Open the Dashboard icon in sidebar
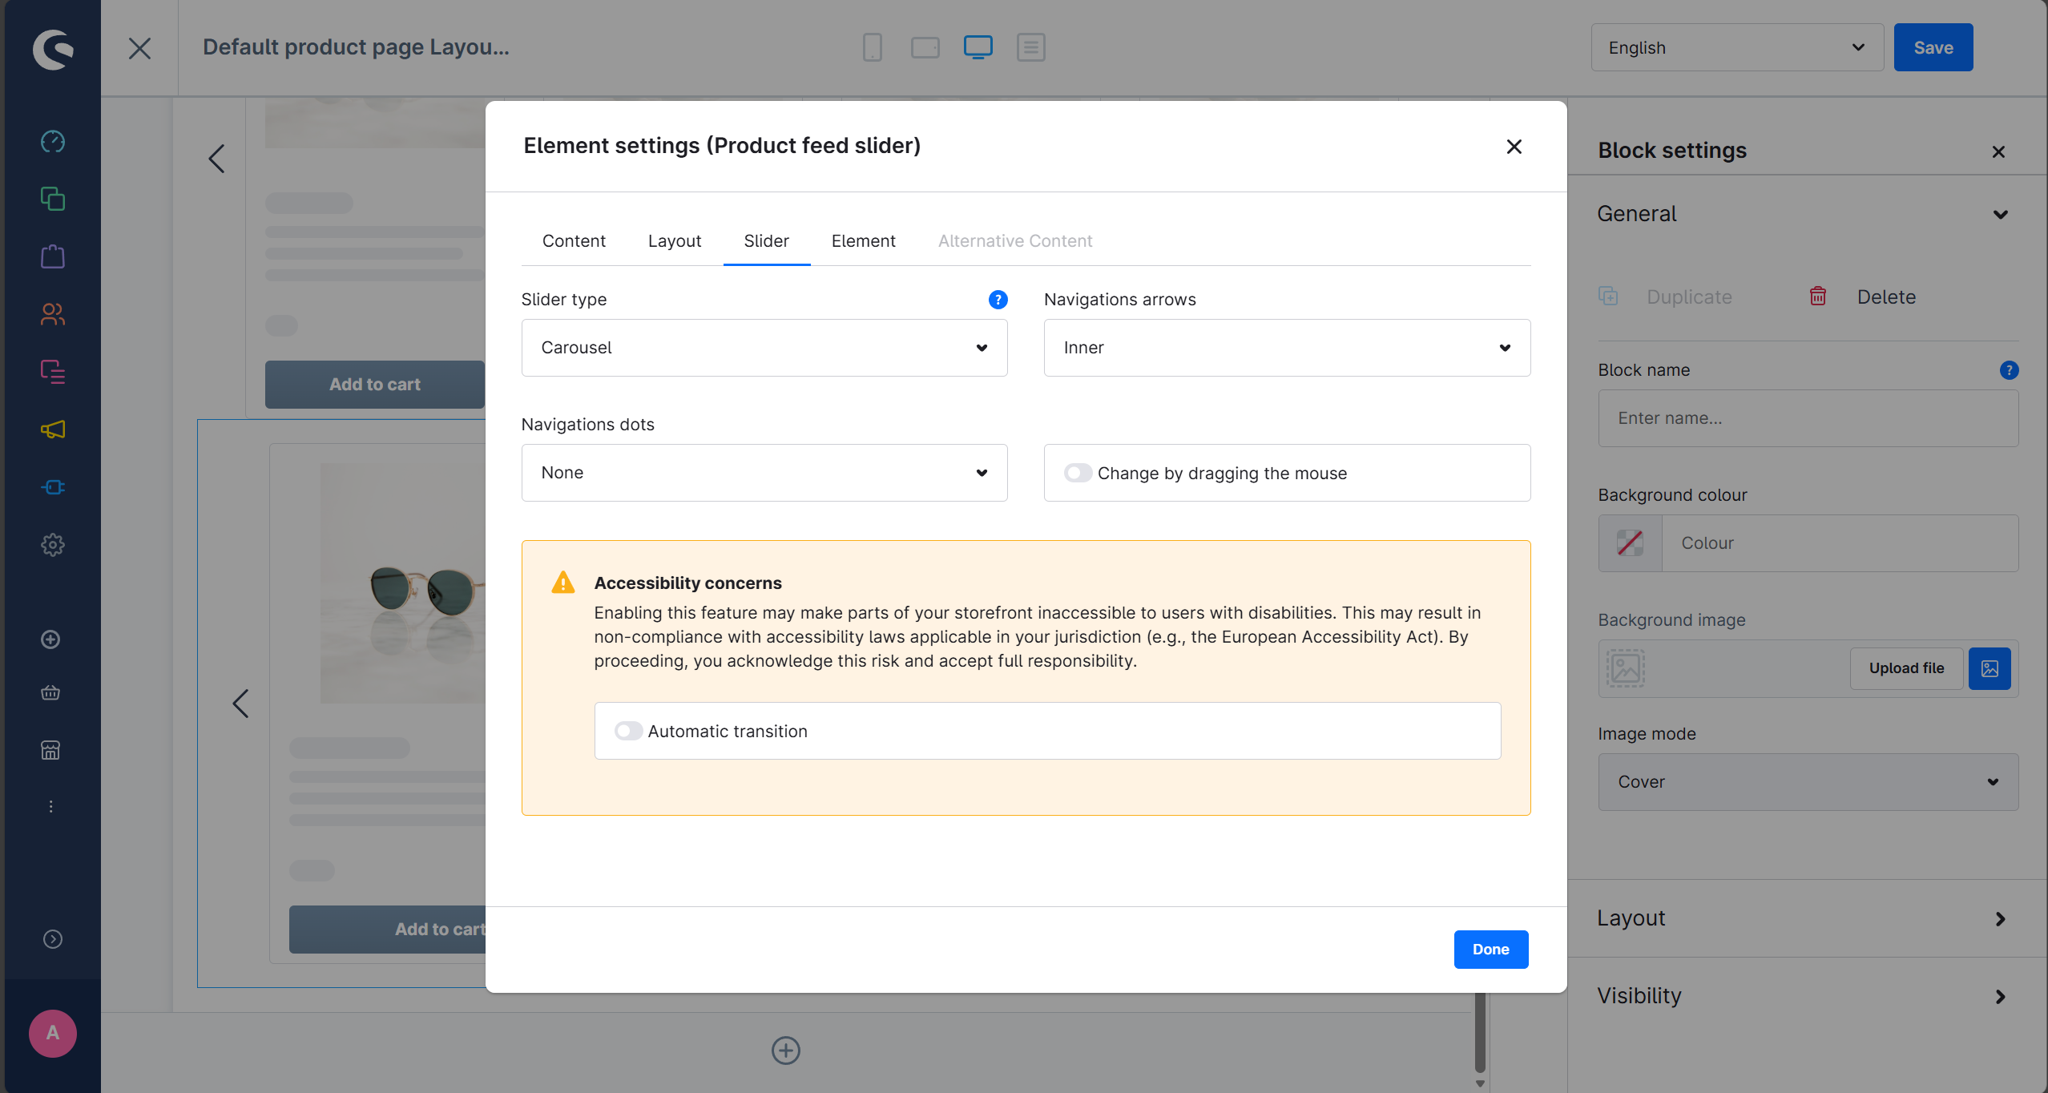2048x1093 pixels. click(x=53, y=142)
